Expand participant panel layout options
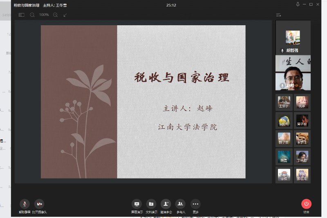The image size is (327, 218). pyautogui.click(x=278, y=15)
